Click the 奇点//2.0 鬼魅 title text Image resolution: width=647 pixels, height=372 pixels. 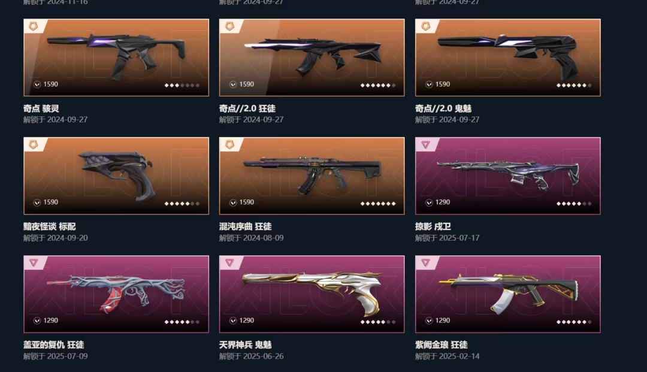tap(443, 108)
